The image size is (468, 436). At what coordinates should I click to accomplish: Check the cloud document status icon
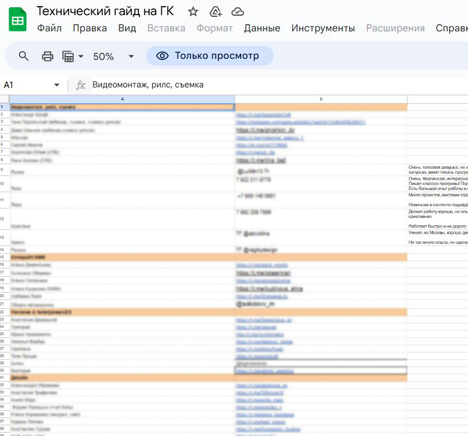pyautogui.click(x=237, y=12)
